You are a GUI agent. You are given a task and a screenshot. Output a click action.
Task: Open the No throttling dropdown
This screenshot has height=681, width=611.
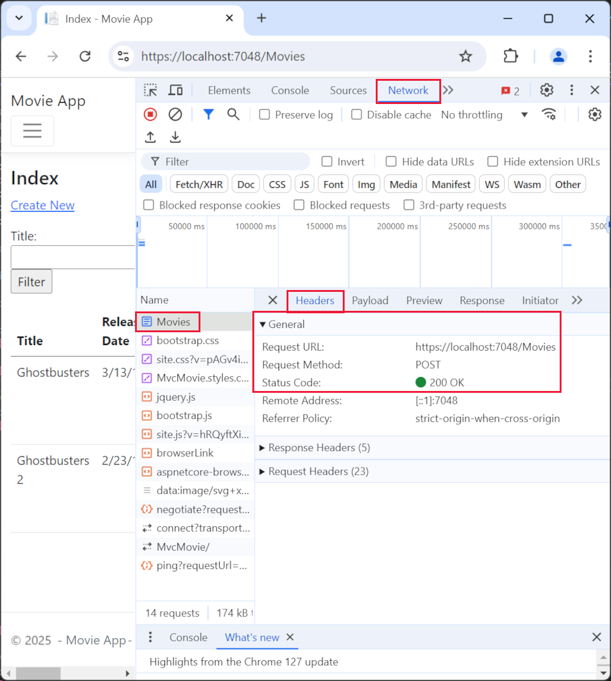tap(483, 114)
